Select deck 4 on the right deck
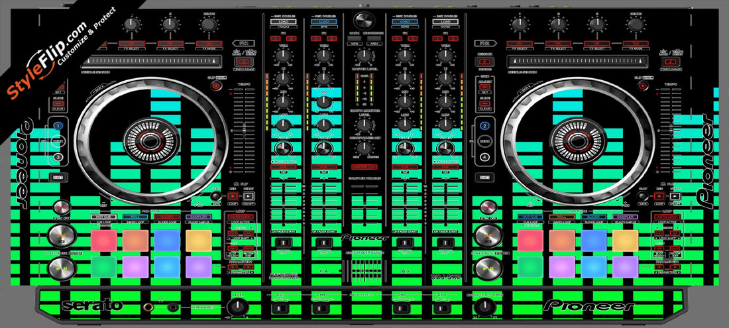 tap(484, 157)
